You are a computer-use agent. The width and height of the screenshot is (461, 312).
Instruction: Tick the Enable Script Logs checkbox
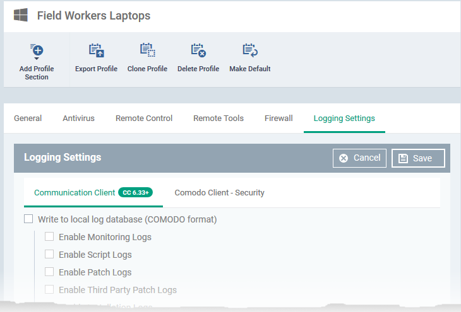[49, 255]
